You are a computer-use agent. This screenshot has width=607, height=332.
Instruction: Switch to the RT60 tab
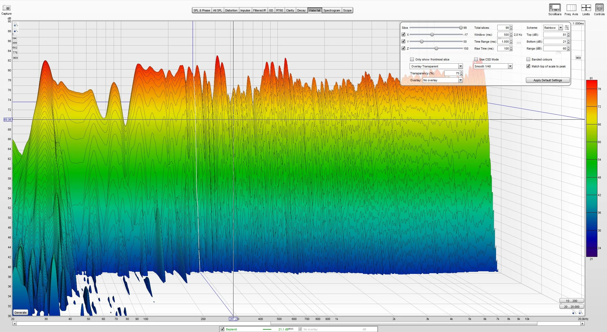[279, 10]
